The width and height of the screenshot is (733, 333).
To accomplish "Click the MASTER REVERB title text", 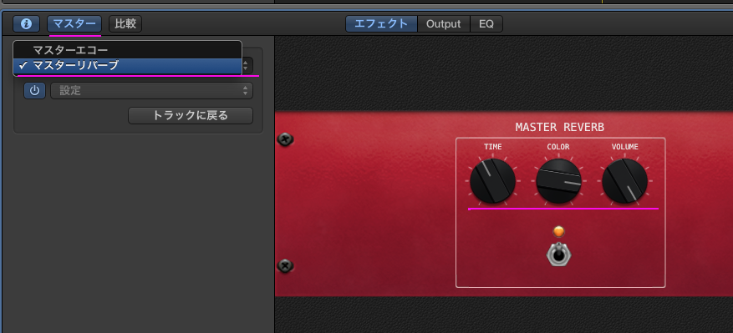I will 559,127.
